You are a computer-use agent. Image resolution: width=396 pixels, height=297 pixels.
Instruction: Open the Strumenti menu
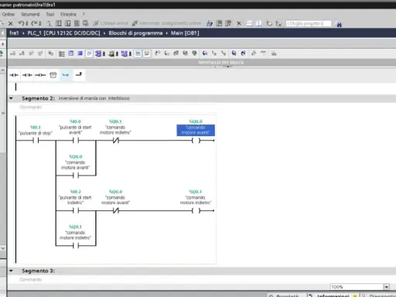coord(30,14)
